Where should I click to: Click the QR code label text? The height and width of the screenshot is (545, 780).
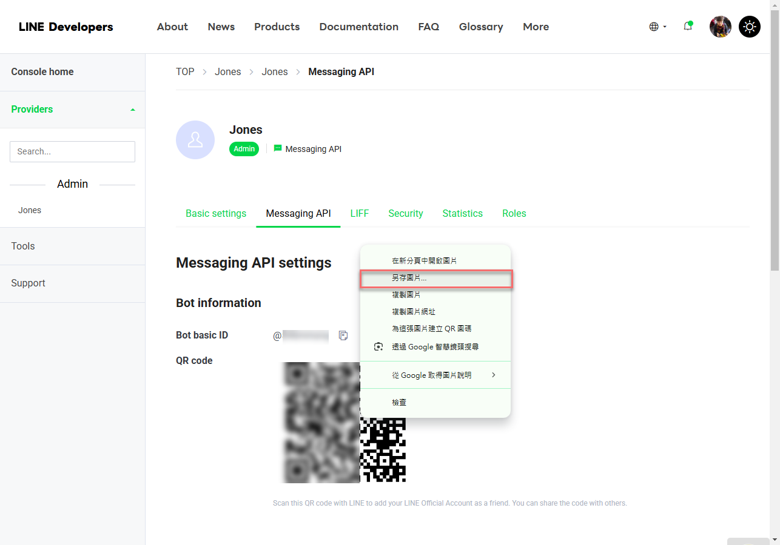pyautogui.click(x=194, y=361)
